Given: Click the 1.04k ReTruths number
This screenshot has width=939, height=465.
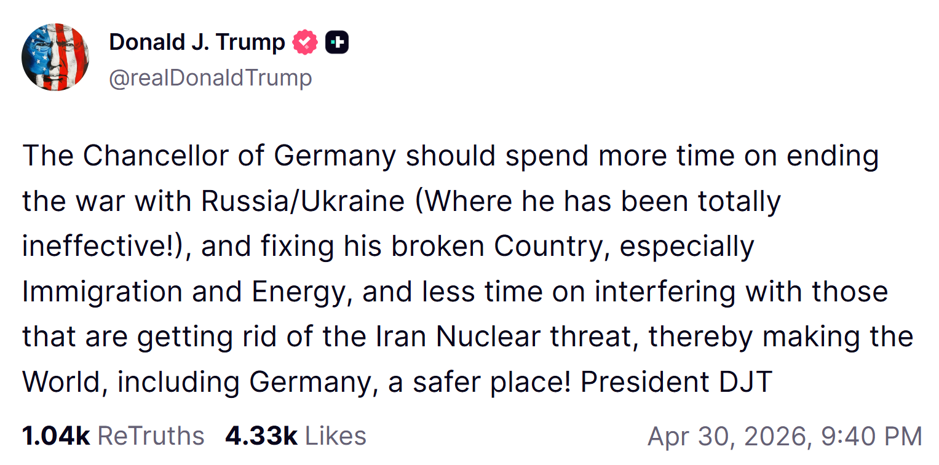Looking at the screenshot, I should pyautogui.click(x=56, y=436).
